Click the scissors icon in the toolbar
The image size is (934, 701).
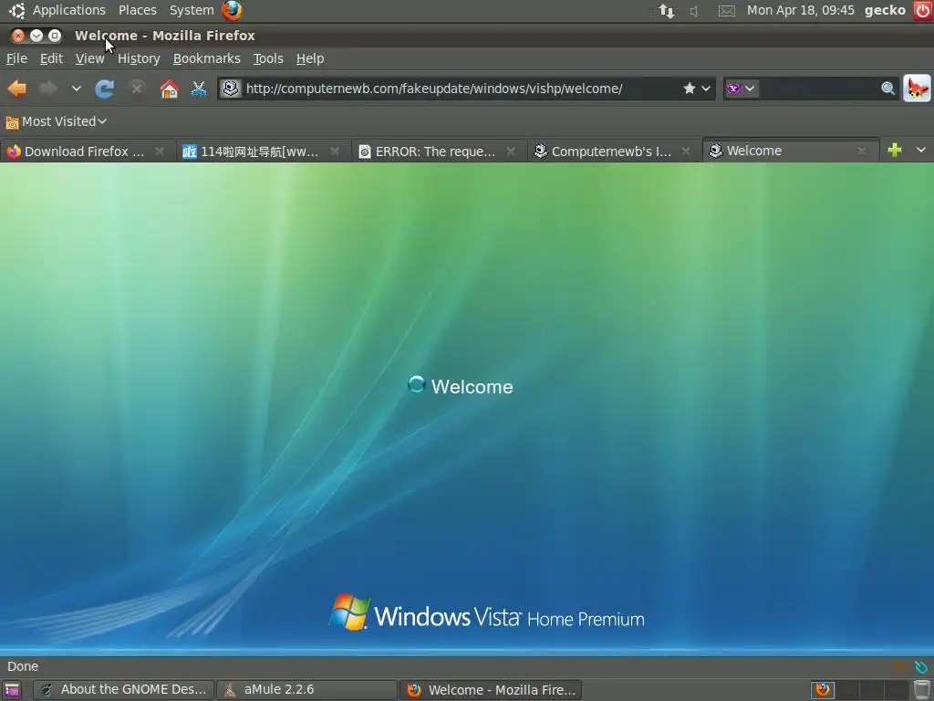198,89
